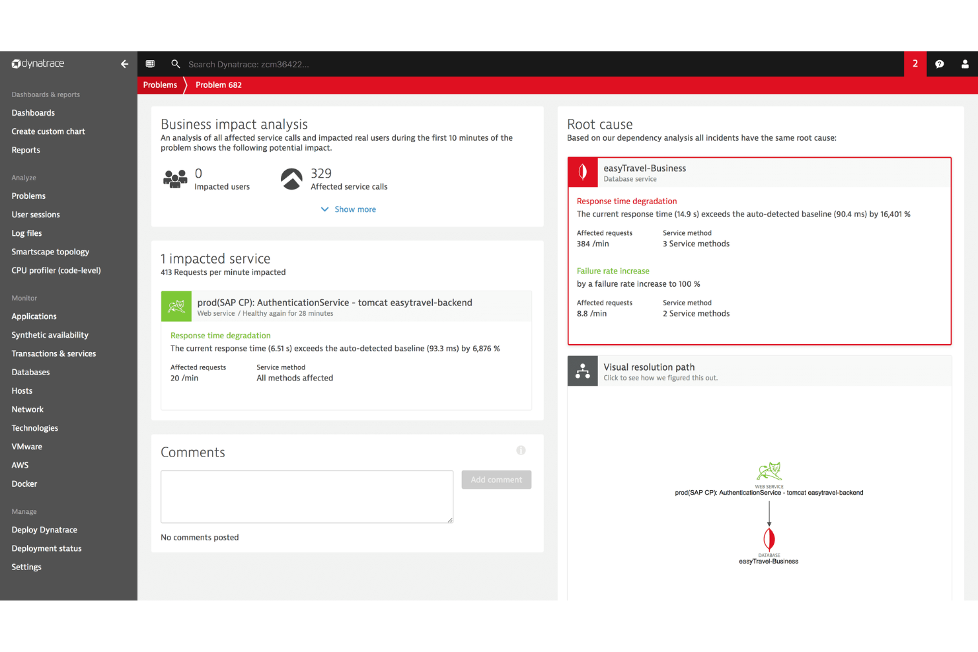Screen dimensions: 978x652
Task: Click the 3 Service methods value
Action: (696, 244)
